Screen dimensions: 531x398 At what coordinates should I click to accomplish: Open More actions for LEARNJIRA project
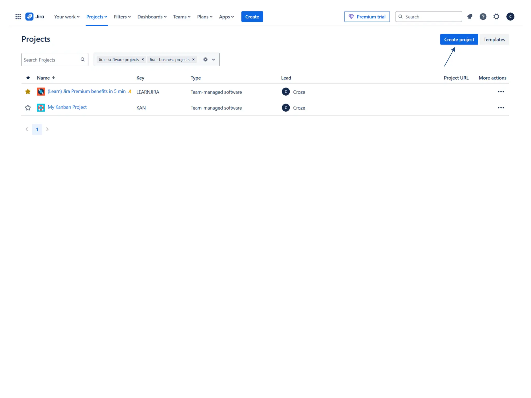tap(501, 92)
